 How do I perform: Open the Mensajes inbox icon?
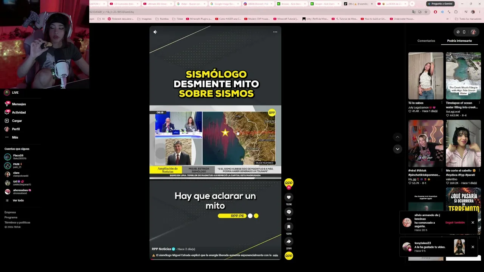(x=7, y=104)
